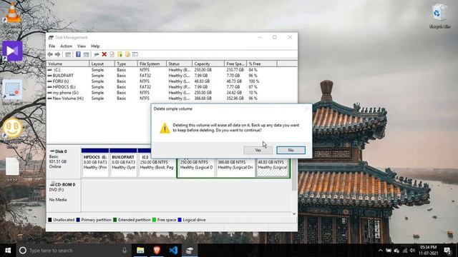Click the Disk 0 label panel

[64, 163]
